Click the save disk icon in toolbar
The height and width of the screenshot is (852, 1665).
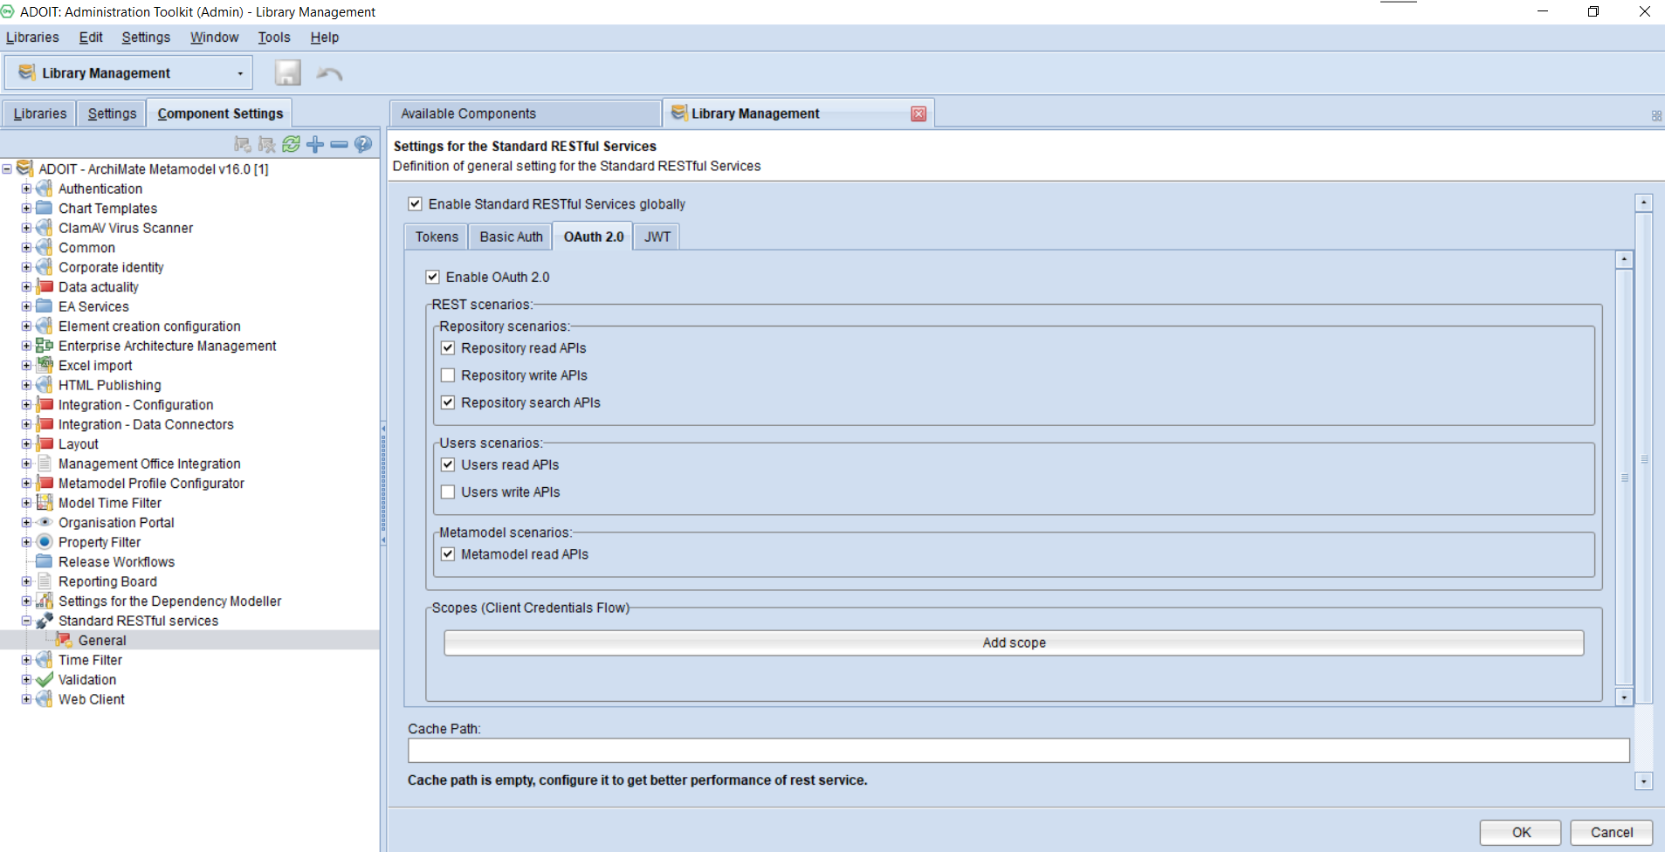click(288, 72)
